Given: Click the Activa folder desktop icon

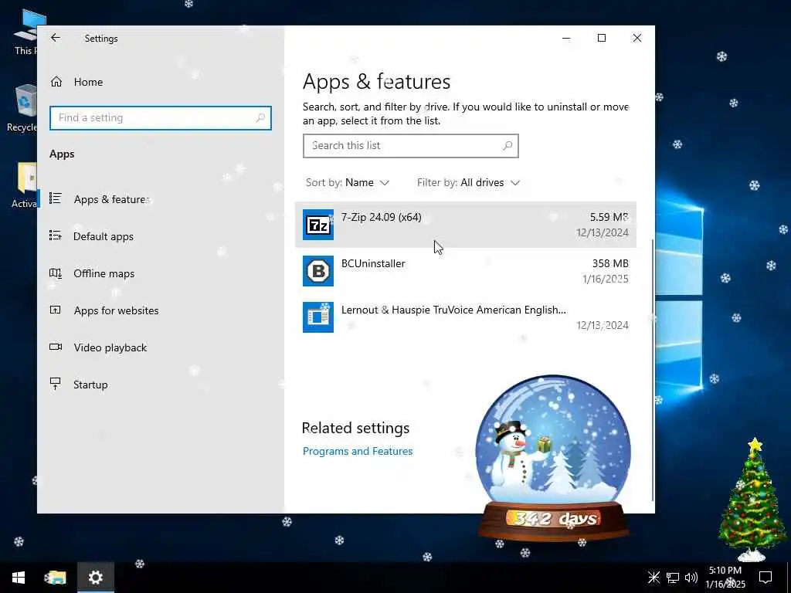Looking at the screenshot, I should [24, 185].
